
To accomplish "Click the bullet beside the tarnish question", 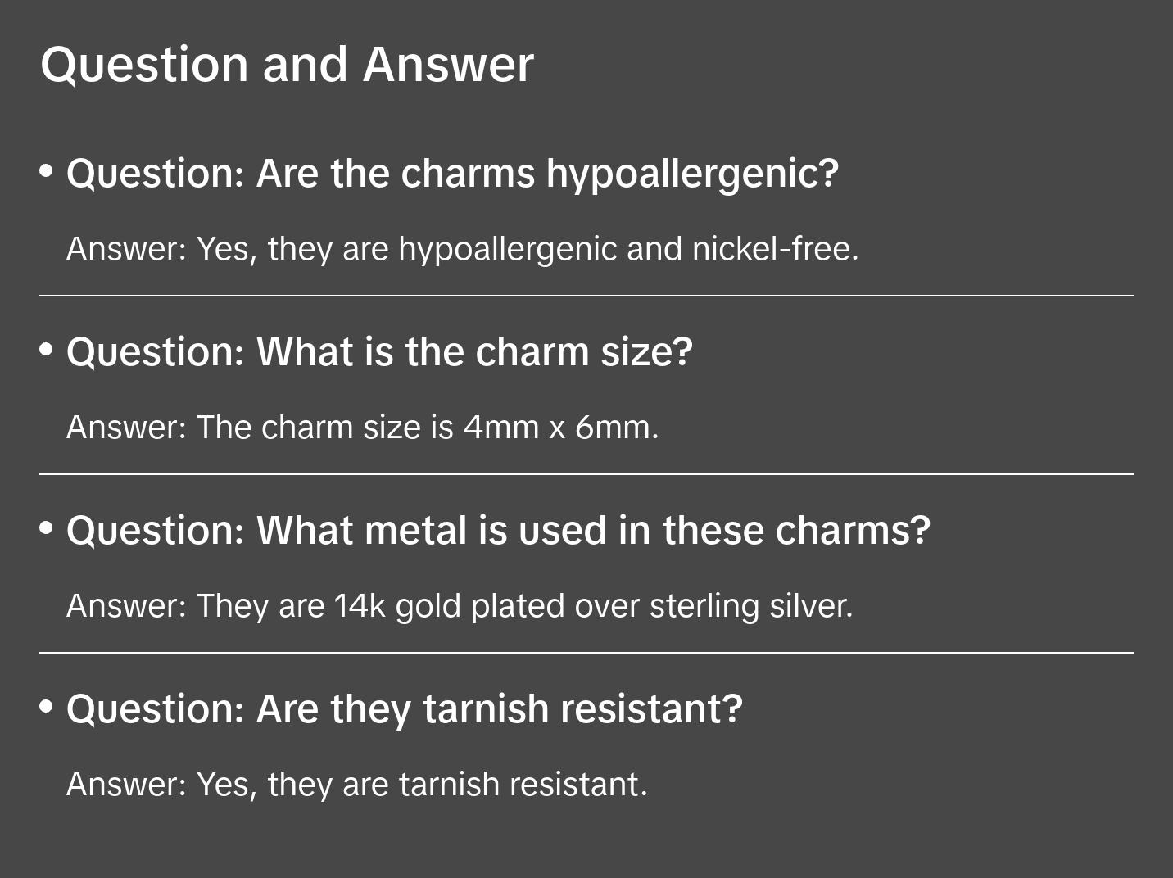I will pyautogui.click(x=47, y=707).
